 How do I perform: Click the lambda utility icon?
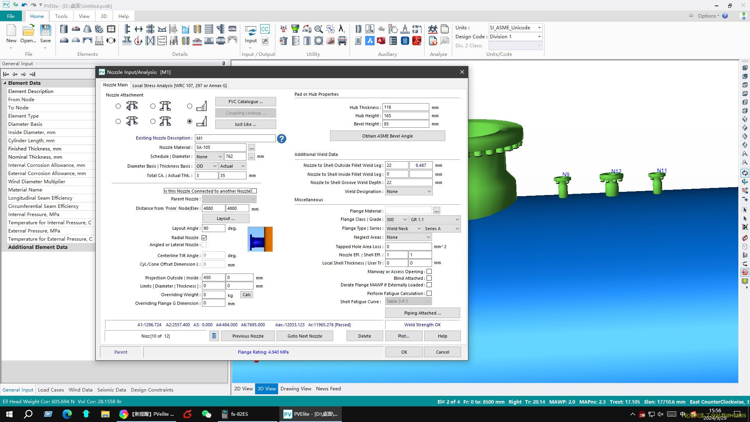[342, 29]
